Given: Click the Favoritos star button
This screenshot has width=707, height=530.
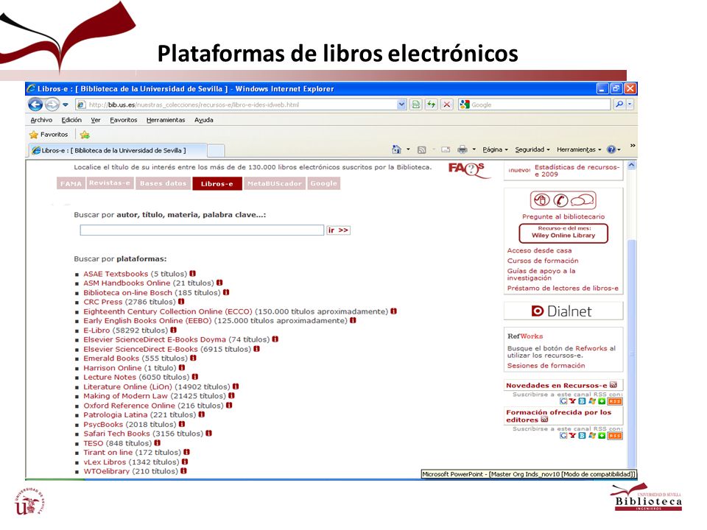Looking at the screenshot, I should (49, 135).
